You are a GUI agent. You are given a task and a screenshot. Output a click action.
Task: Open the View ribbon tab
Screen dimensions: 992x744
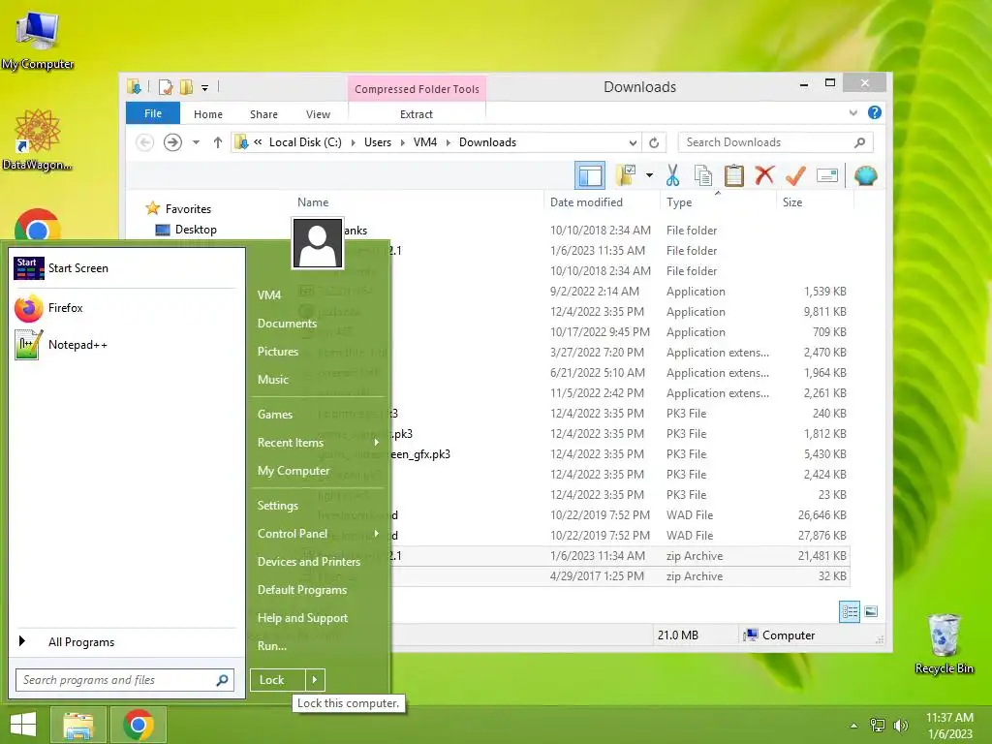318,114
